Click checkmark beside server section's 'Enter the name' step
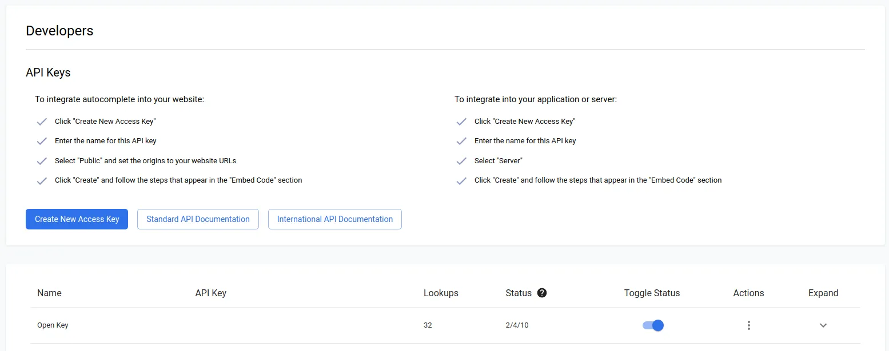The image size is (889, 351). click(461, 140)
